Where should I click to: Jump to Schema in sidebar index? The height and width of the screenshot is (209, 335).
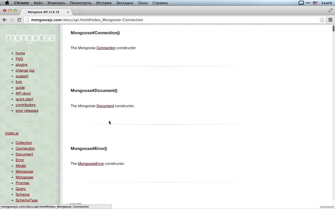pos(23,194)
